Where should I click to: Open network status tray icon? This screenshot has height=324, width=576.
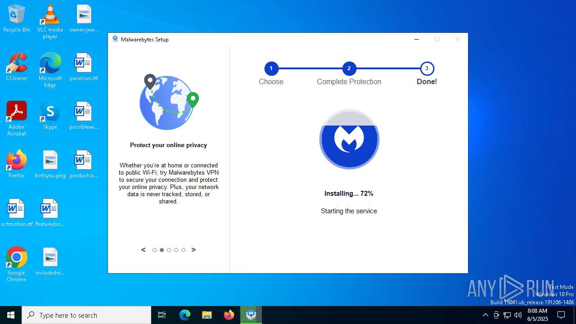[507, 315]
